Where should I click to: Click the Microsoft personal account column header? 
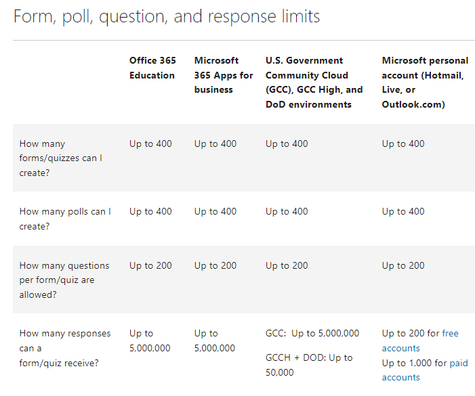426,83
